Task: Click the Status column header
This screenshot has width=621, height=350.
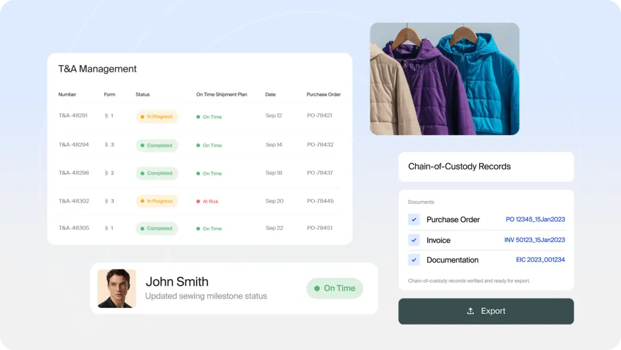Action: [143, 94]
